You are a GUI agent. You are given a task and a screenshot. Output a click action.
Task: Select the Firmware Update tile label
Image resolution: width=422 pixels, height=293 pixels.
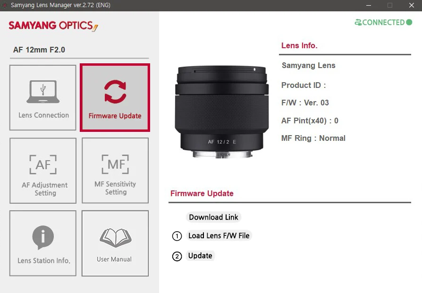click(115, 116)
